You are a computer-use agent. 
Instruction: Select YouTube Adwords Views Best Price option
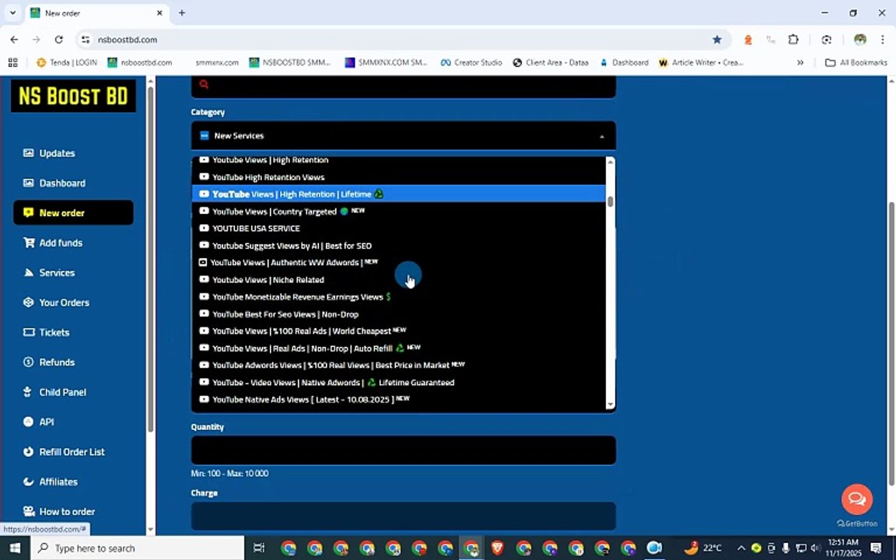(399, 365)
